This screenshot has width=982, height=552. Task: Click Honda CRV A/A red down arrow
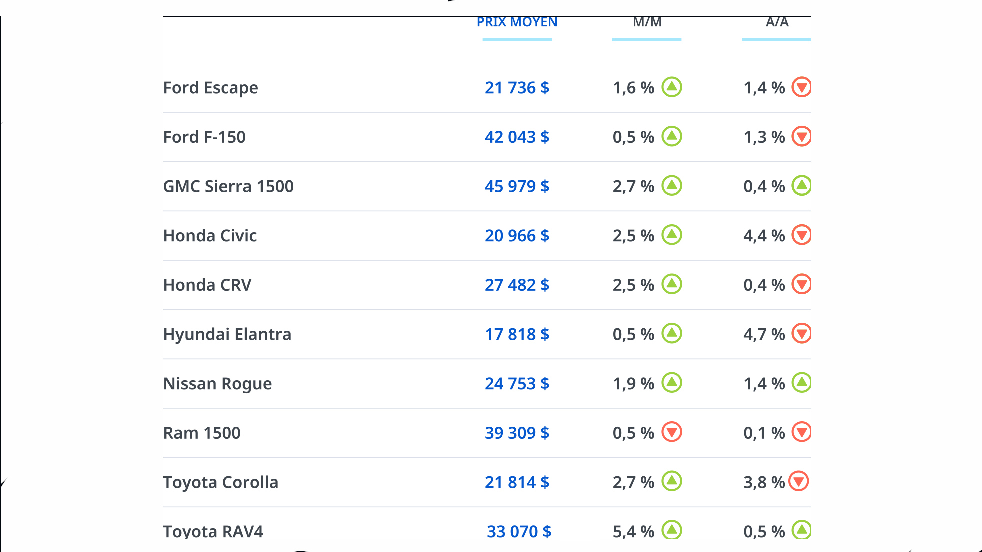801,284
